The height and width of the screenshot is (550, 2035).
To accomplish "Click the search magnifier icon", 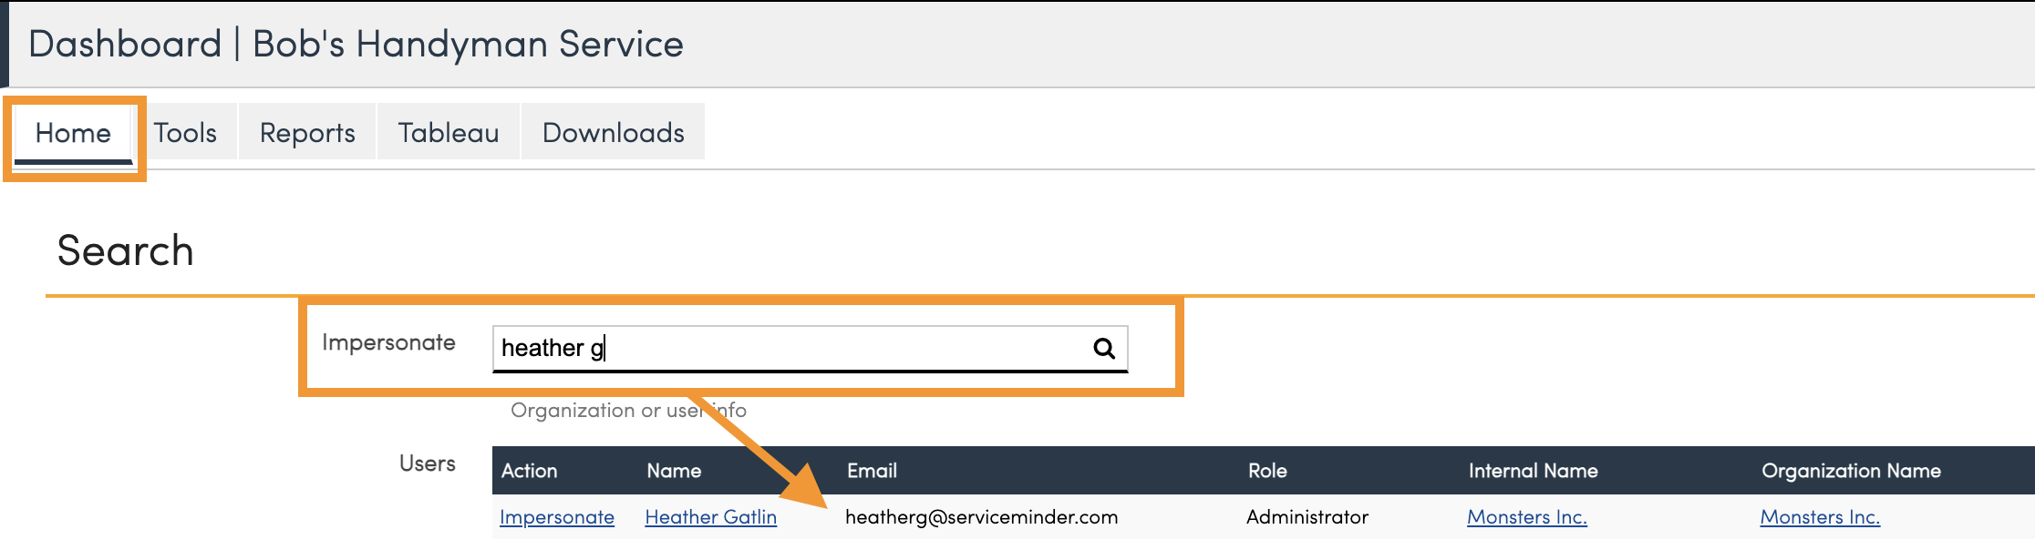I will (x=1103, y=348).
